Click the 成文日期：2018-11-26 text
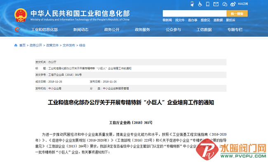The image size is (268, 162). click(x=49, y=82)
